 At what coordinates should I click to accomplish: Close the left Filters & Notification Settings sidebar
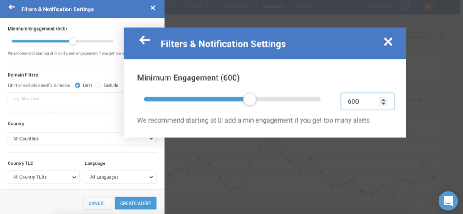[153, 8]
